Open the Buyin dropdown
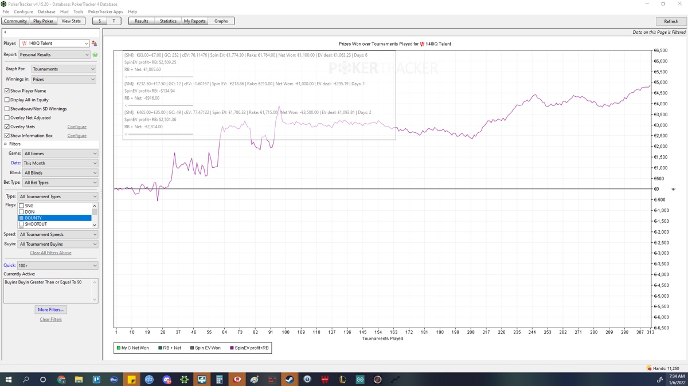Viewport: 688px width, 386px height. point(58,244)
